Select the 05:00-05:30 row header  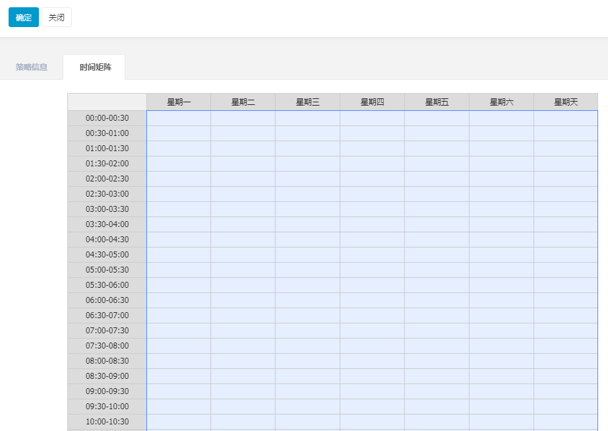coord(107,269)
